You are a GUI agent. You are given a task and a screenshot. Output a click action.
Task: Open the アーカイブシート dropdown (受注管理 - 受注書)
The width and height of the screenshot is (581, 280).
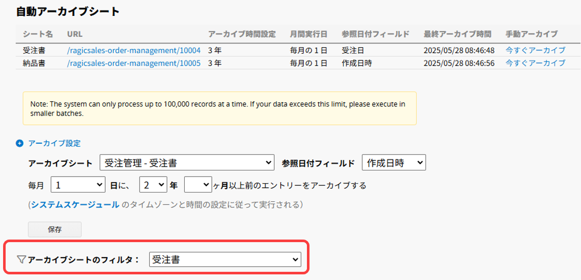187,163
